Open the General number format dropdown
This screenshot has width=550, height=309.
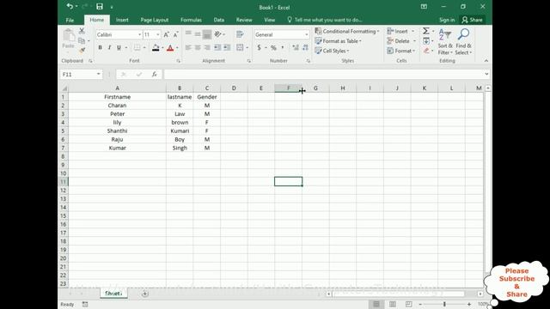pyautogui.click(x=307, y=34)
